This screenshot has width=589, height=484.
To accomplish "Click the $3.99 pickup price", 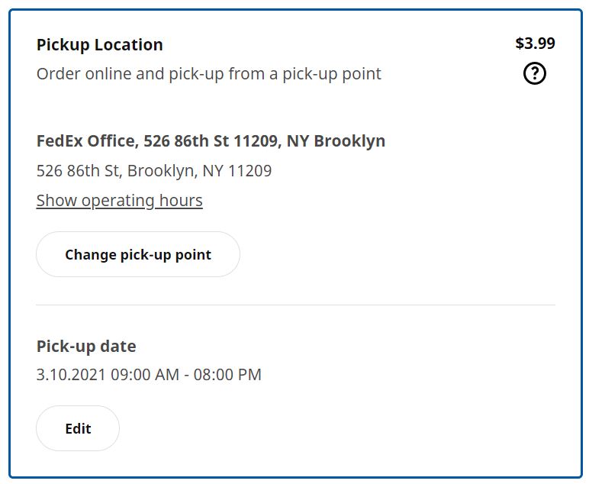I will pos(535,44).
